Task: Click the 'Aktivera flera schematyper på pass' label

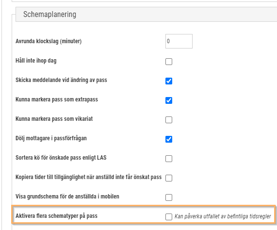Action: pyautogui.click(x=57, y=216)
